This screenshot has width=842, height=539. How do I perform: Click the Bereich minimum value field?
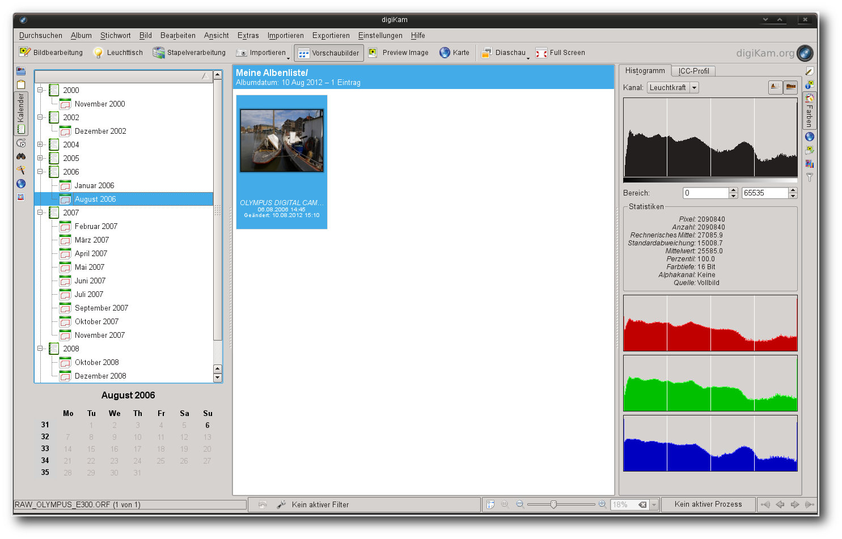[x=705, y=193]
